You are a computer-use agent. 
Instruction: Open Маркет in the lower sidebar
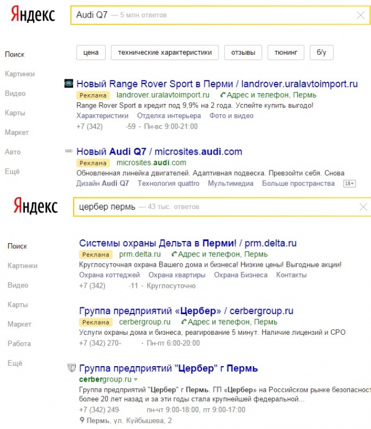click(x=19, y=324)
